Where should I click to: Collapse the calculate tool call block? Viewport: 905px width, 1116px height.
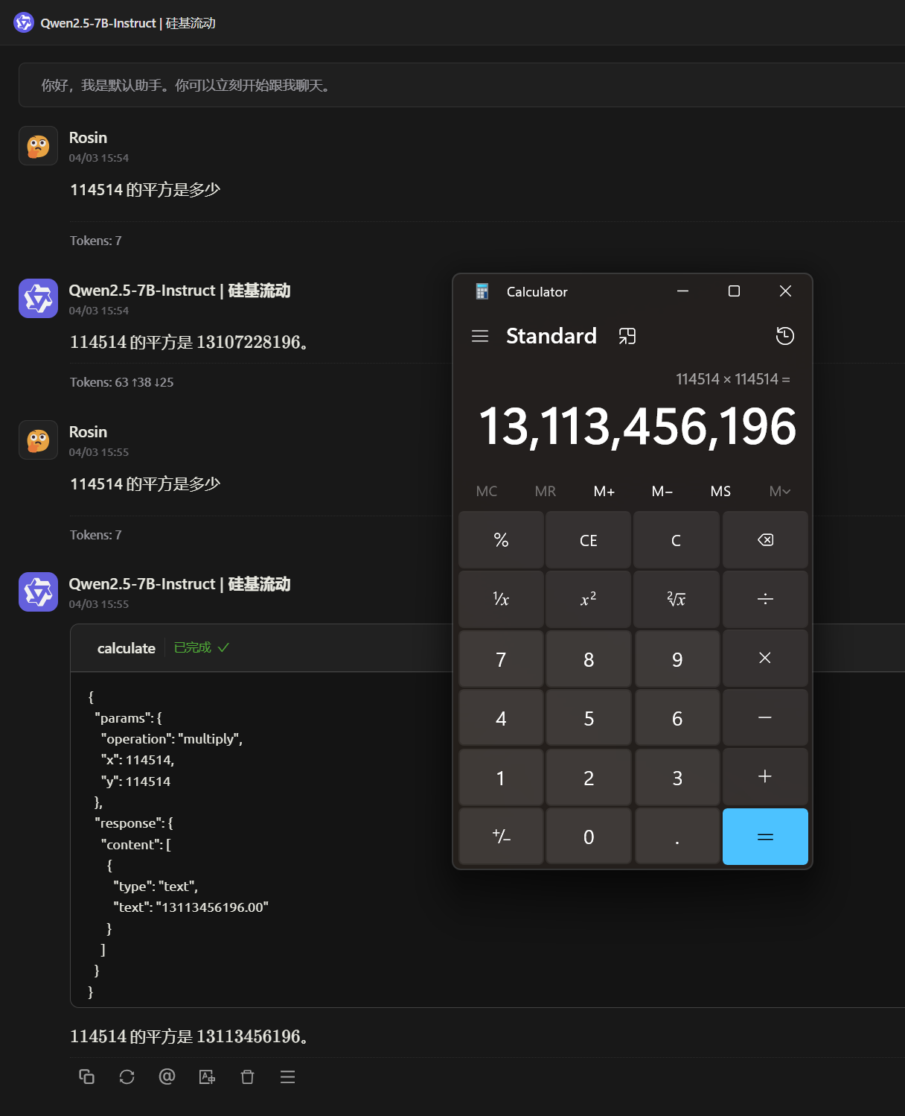click(x=127, y=648)
